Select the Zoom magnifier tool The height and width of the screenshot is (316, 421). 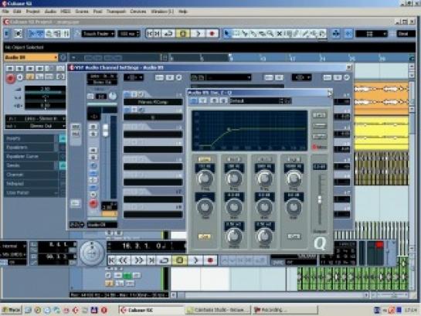point(270,33)
